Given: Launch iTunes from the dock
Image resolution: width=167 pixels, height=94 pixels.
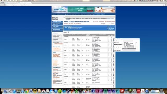Looking at the screenshot, I should [56, 91].
